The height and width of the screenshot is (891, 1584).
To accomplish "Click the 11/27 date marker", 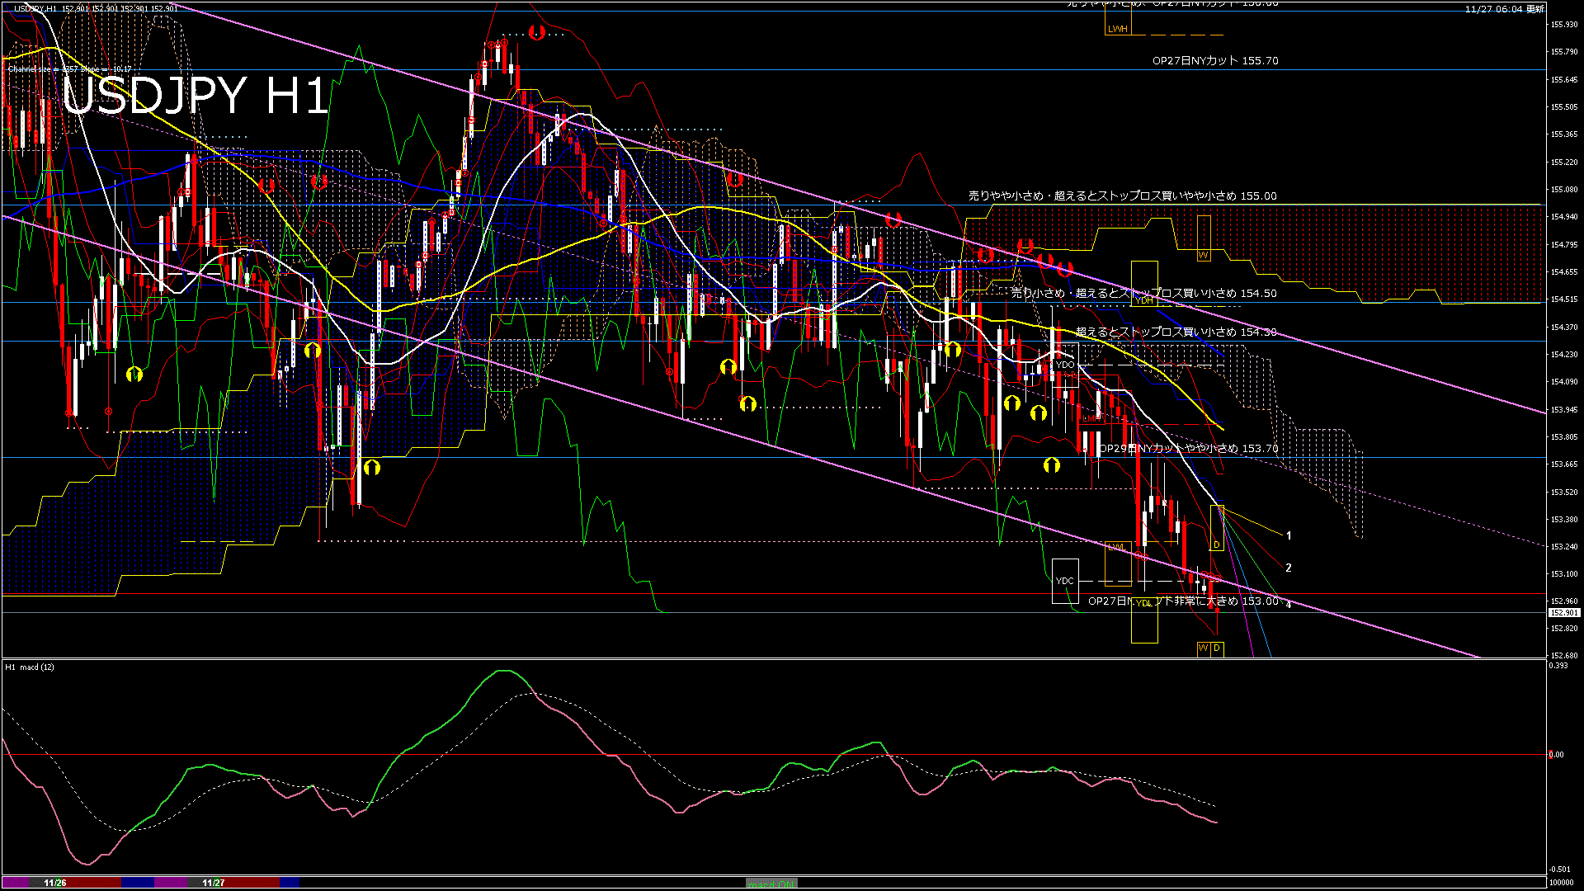I will tap(214, 883).
